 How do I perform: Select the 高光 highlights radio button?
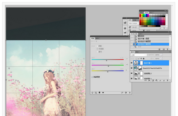pyautogui.click(x=97, y=52)
